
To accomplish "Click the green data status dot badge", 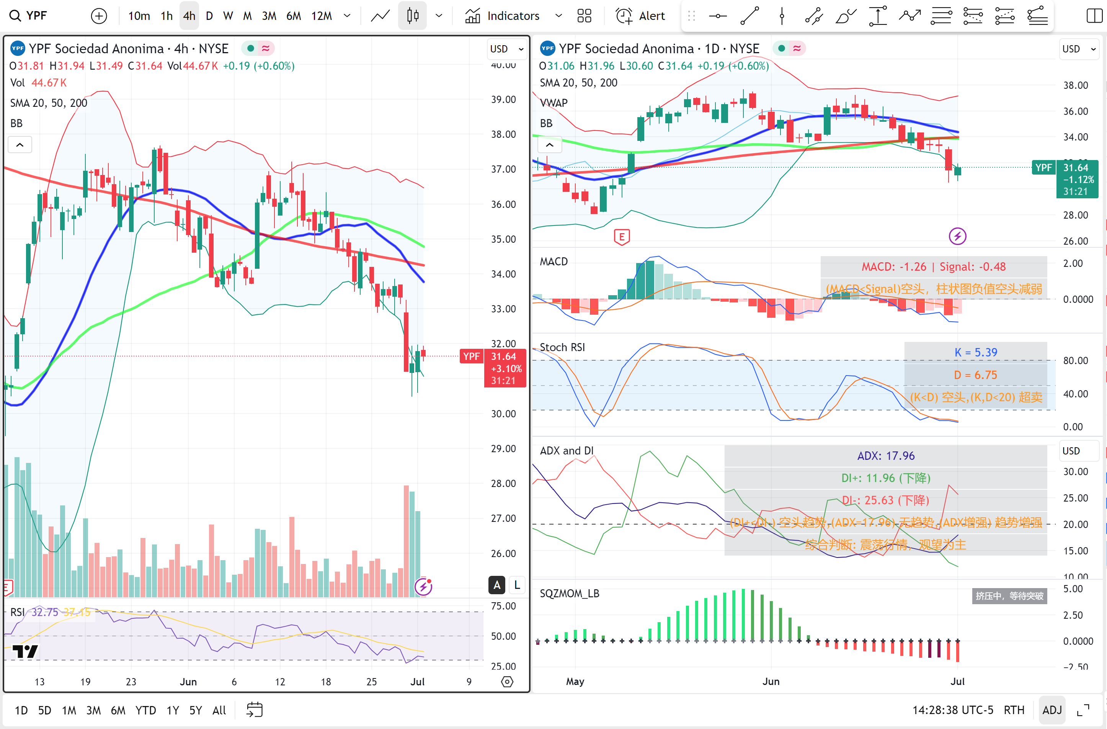I will click(x=251, y=48).
